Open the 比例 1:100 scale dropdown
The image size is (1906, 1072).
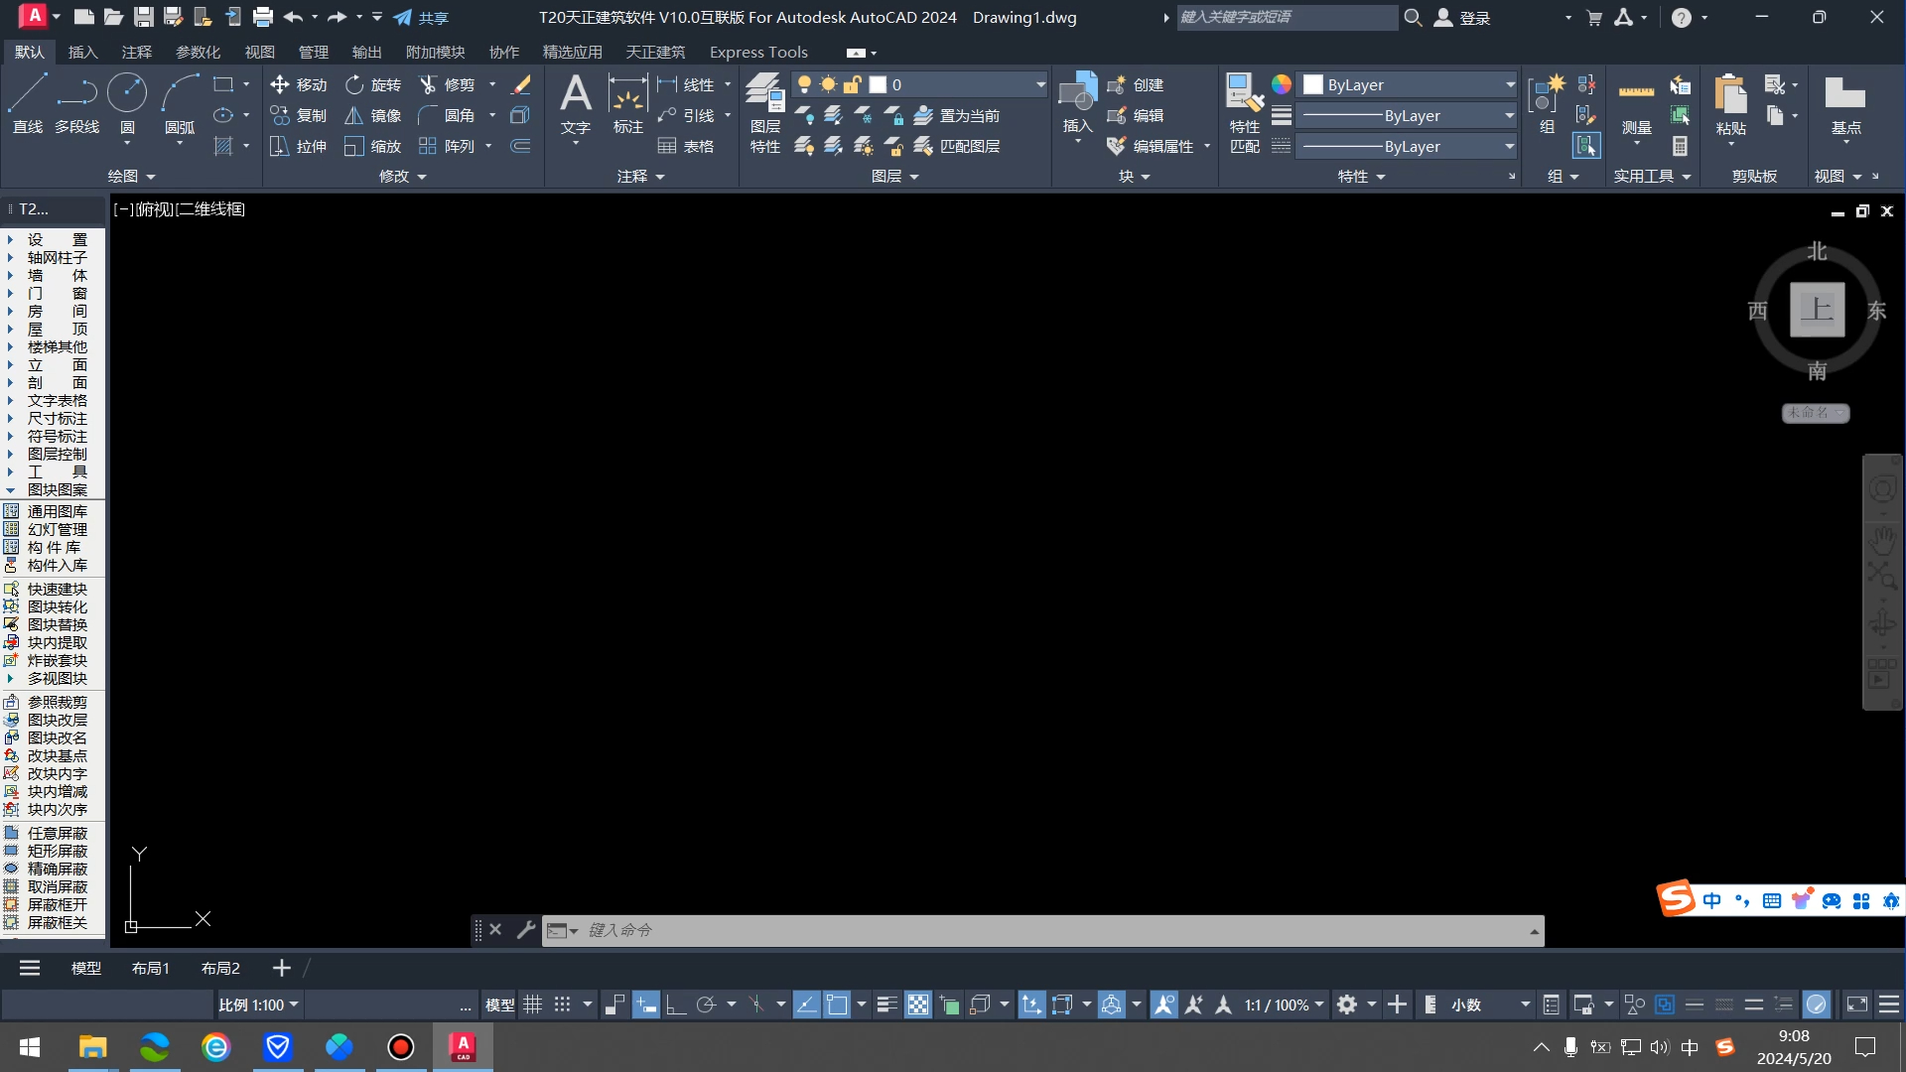259,1005
